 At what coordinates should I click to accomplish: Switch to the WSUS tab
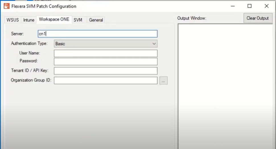[13, 20]
